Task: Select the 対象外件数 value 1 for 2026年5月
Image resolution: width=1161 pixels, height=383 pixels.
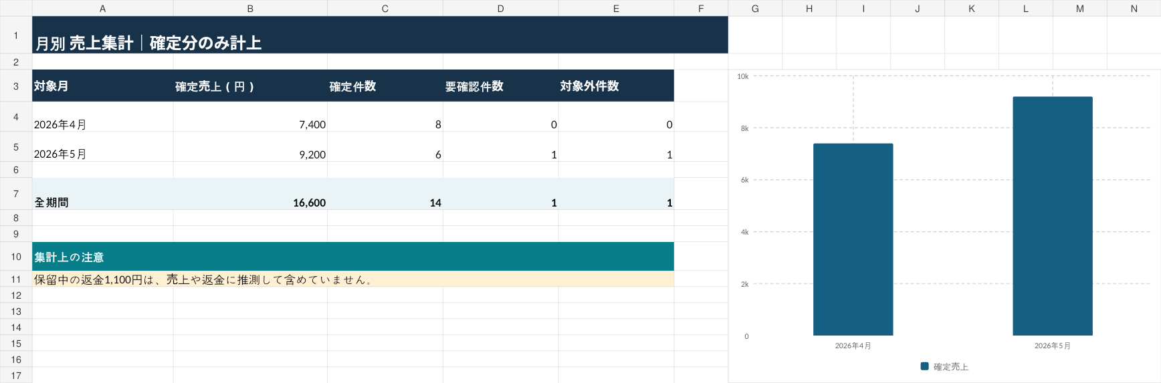Action: pos(616,147)
